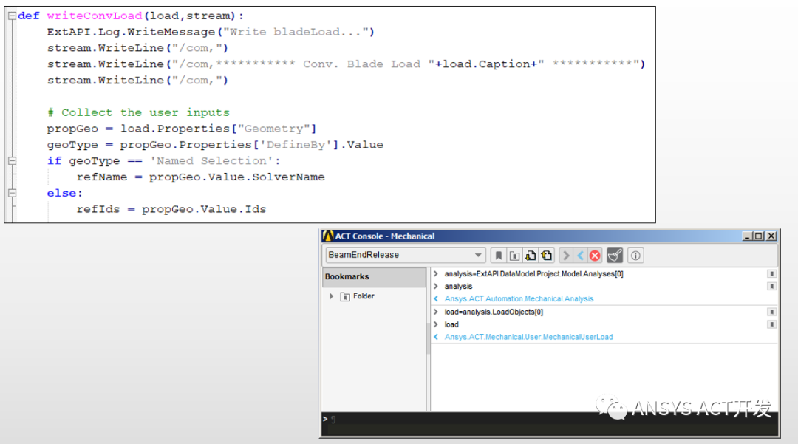The image size is (798, 444).
Task: Click the Conv. Blade Load stream.WriteLine code line
Action: (x=346, y=64)
